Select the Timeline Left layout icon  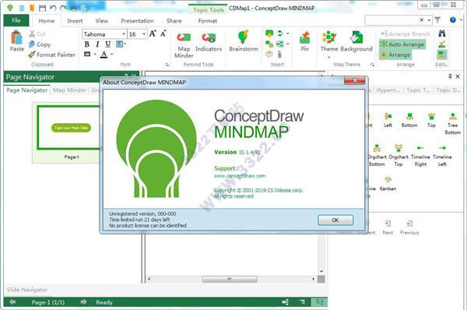point(442,155)
